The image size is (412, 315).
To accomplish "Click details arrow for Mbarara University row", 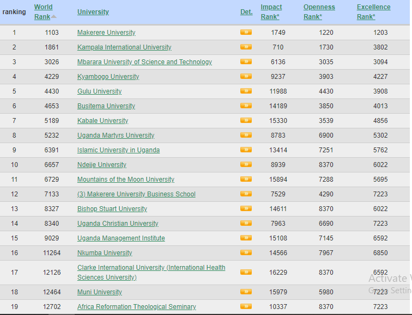I will [246, 61].
